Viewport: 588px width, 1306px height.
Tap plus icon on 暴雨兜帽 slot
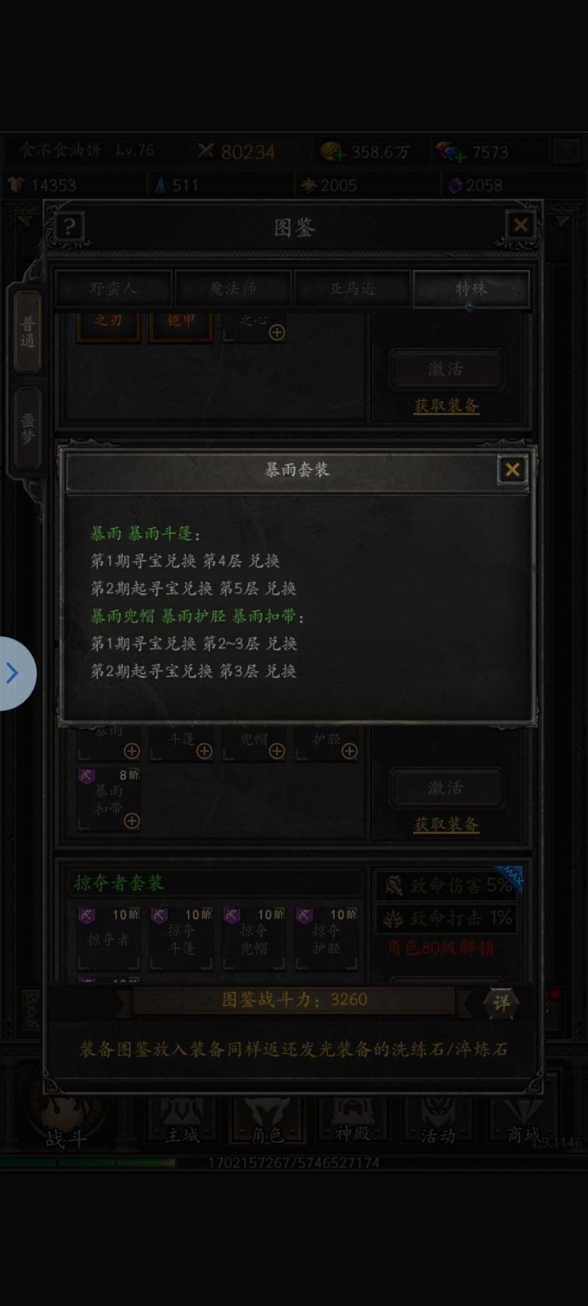click(x=277, y=751)
